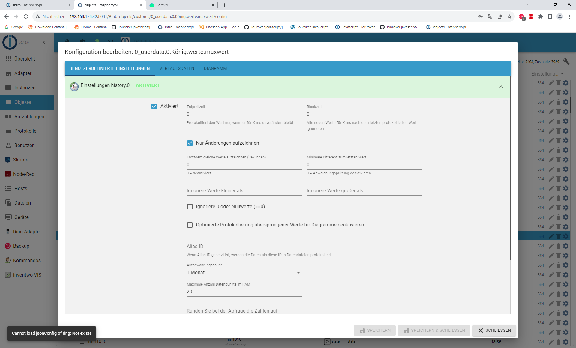Go to Instanzen in sidebar
Viewport: 576px width, 348px height.
coord(27,88)
